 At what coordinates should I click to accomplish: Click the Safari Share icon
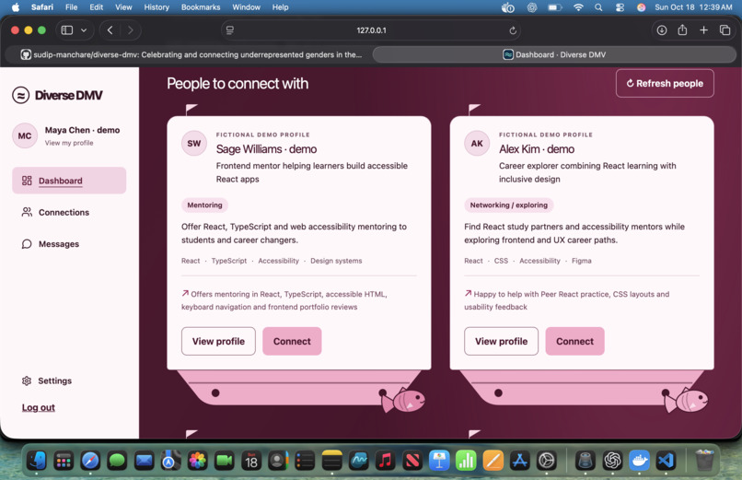pyautogui.click(x=682, y=29)
